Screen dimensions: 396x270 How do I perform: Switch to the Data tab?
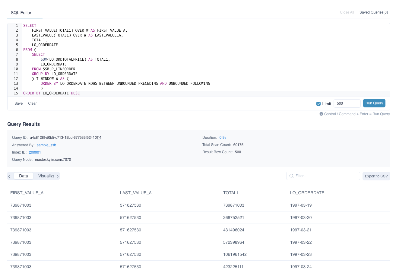24,176
